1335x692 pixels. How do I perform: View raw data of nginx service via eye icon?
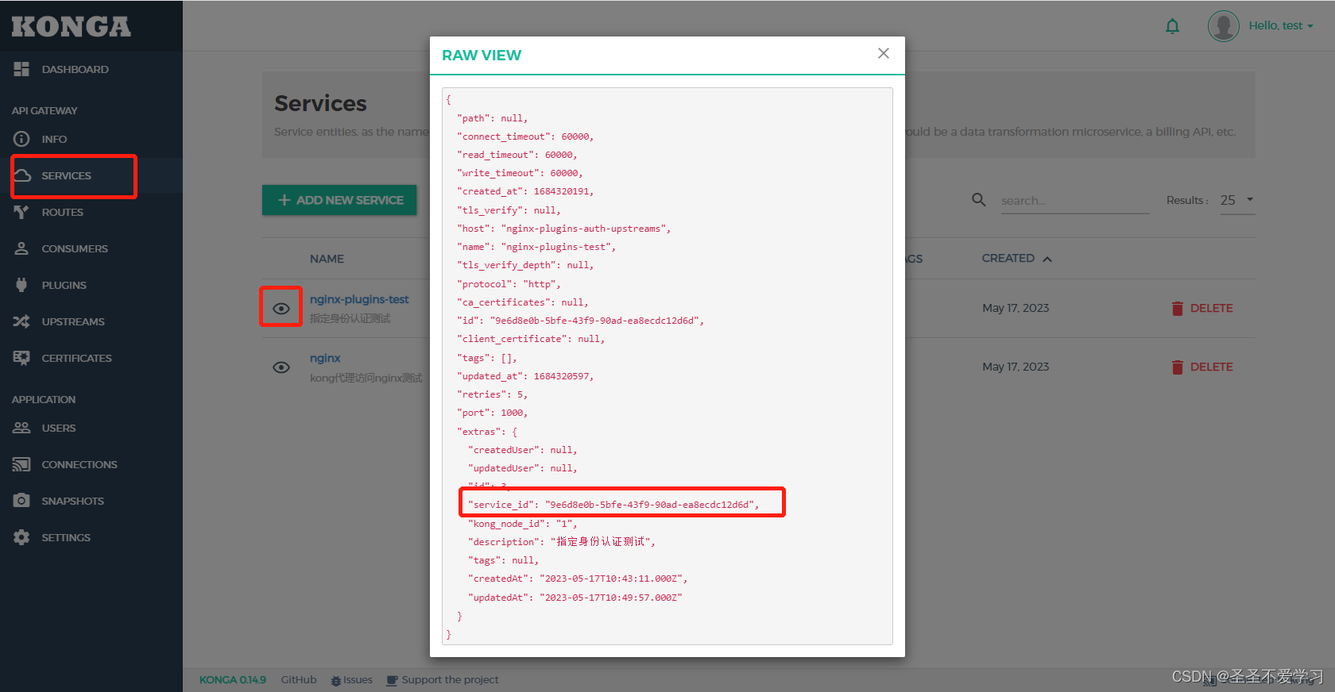pos(281,367)
